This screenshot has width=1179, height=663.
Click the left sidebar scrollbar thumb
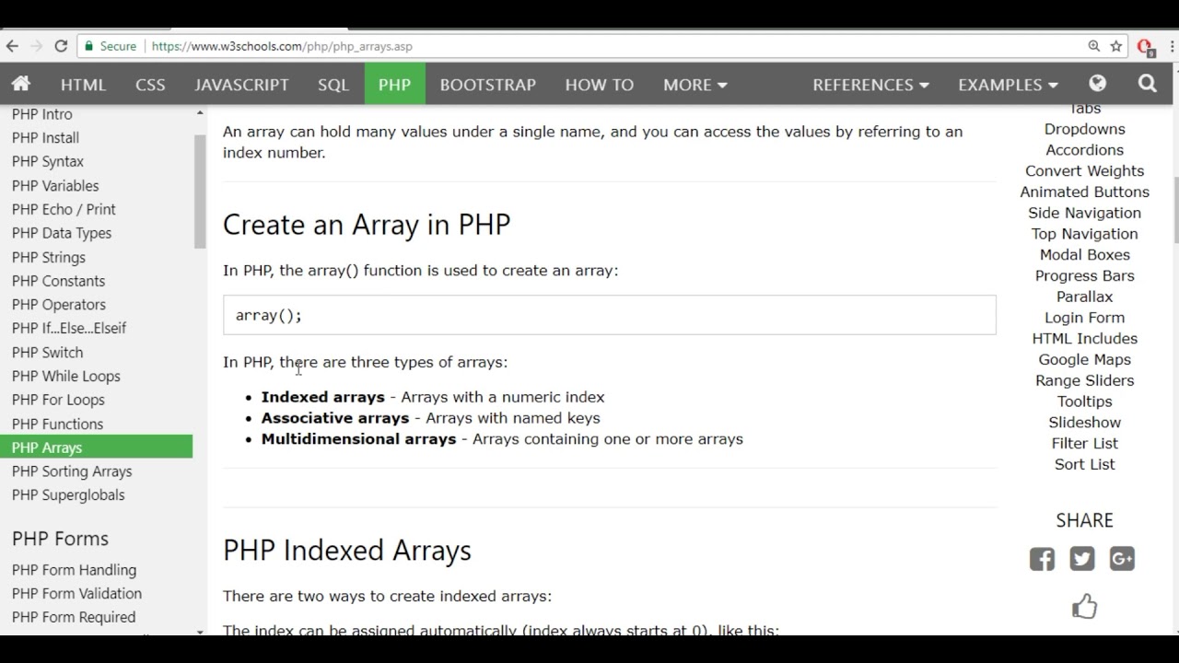pos(200,192)
